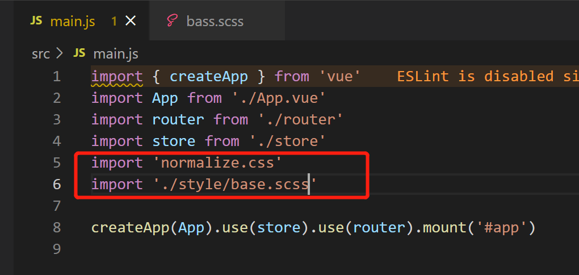Expand the breadcrumb chevron after src

(x=61, y=54)
